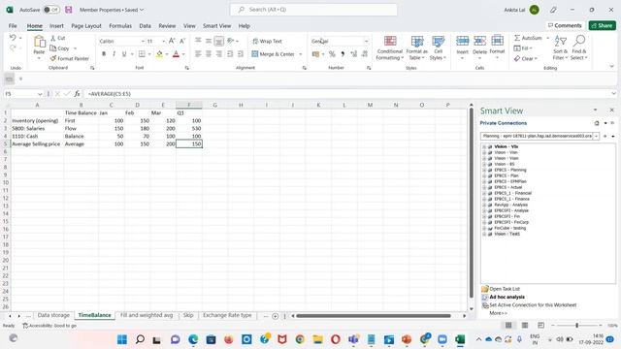Image resolution: width=621 pixels, height=349 pixels.
Task: Click the red font color swatch
Action: tap(176, 54)
